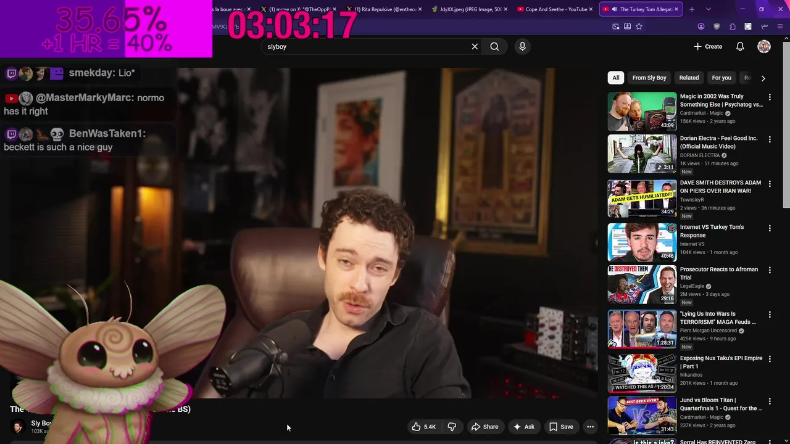Close the Turkey Tom Allegations tab
Screen dimensions: 790x444
[676, 9]
